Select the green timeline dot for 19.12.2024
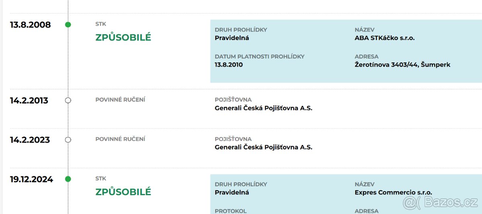The image size is (482, 214). coord(68,179)
